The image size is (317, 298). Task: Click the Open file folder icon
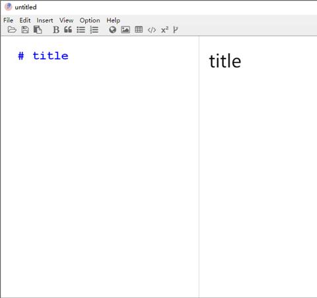tap(12, 30)
